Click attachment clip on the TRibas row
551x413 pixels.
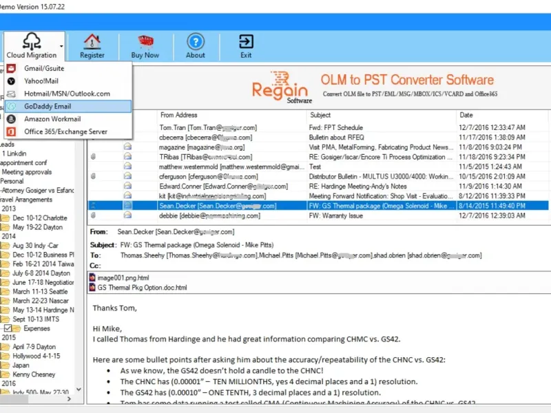coord(93,157)
